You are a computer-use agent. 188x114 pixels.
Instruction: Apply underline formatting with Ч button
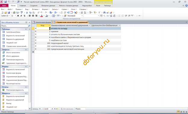[x=25, y=16]
